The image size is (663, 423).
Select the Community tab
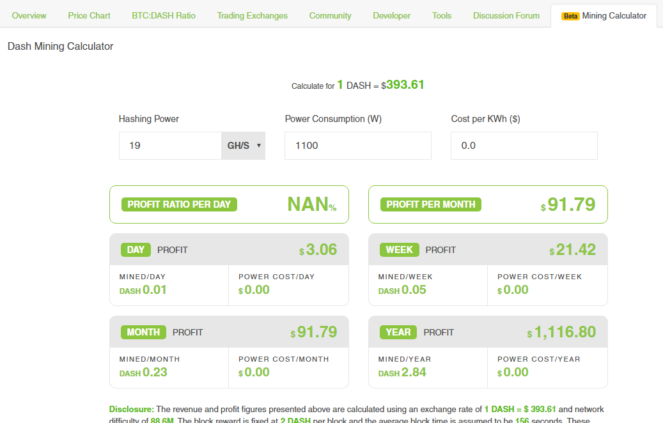tap(330, 15)
